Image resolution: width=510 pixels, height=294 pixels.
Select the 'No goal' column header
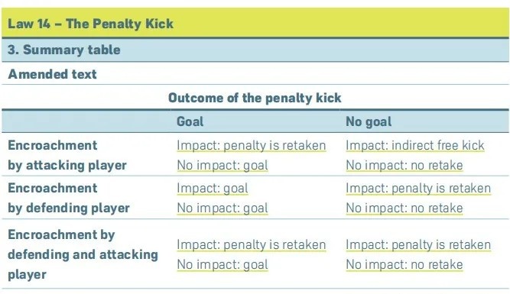point(369,122)
